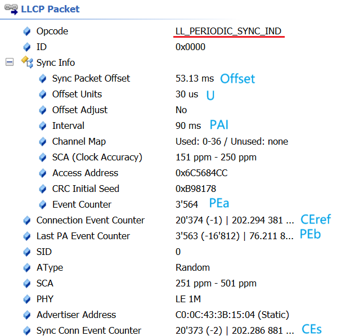Select the Offset Units value 30 us
The image size is (341, 336).
coord(187,95)
